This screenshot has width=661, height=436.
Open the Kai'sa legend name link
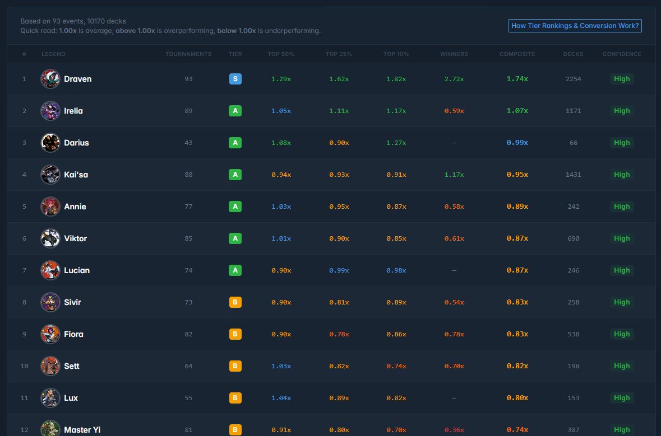[x=76, y=175]
